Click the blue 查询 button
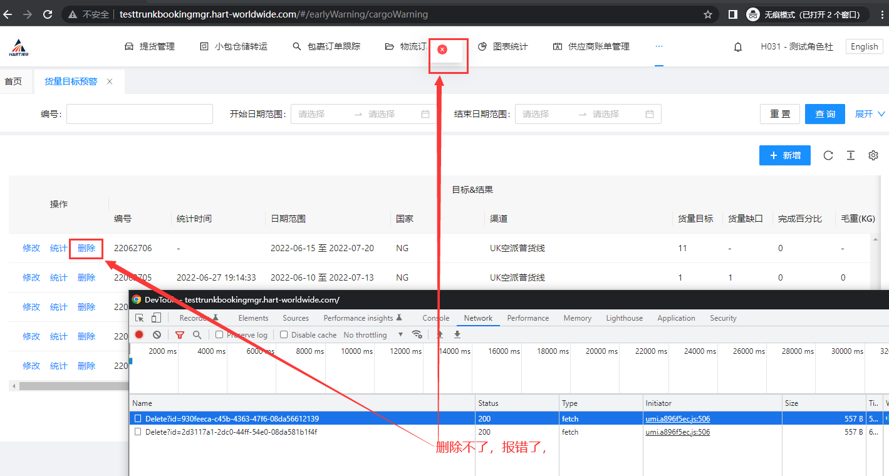The width and height of the screenshot is (889, 476). pyautogui.click(x=824, y=114)
